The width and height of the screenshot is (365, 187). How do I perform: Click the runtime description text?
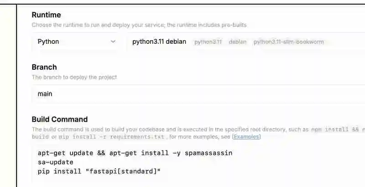click(139, 25)
